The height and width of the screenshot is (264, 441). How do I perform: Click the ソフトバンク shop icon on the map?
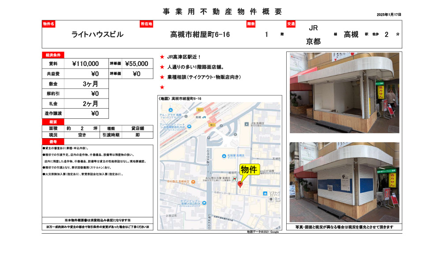pos(265,193)
